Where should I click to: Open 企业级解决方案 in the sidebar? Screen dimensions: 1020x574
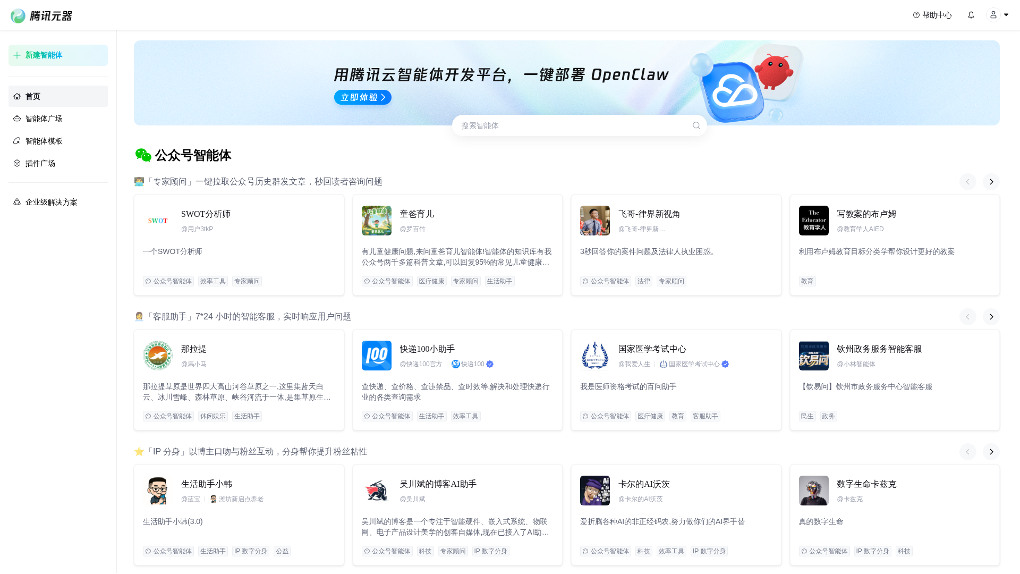[x=58, y=202]
